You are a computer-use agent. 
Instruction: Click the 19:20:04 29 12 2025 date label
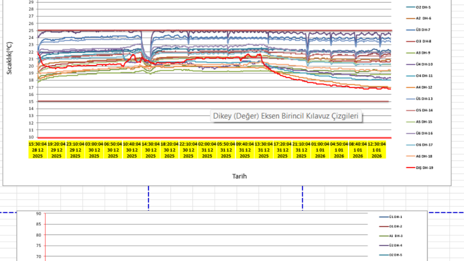(x=56, y=150)
